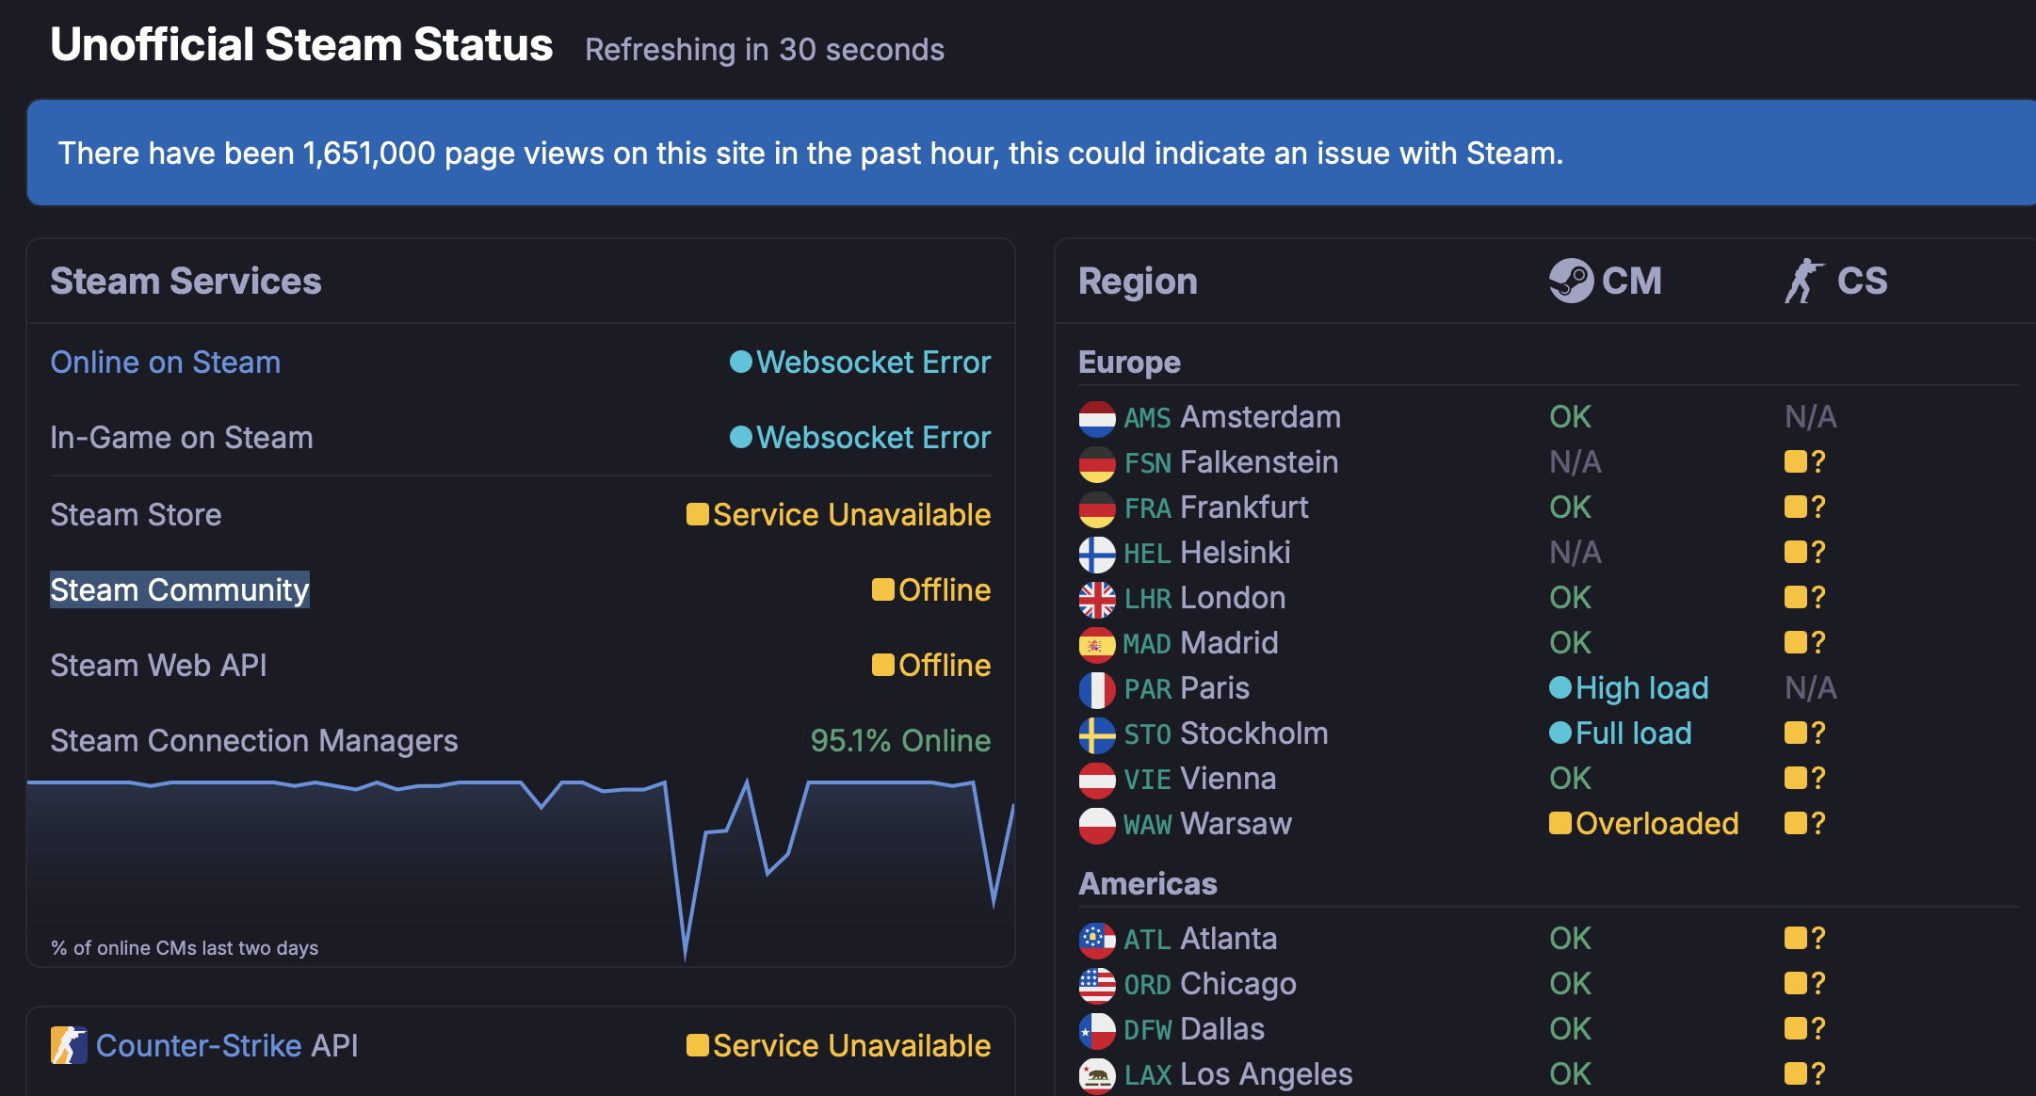Click the Spain flag beside Madrid
The width and height of the screenshot is (2036, 1096).
click(x=1097, y=644)
